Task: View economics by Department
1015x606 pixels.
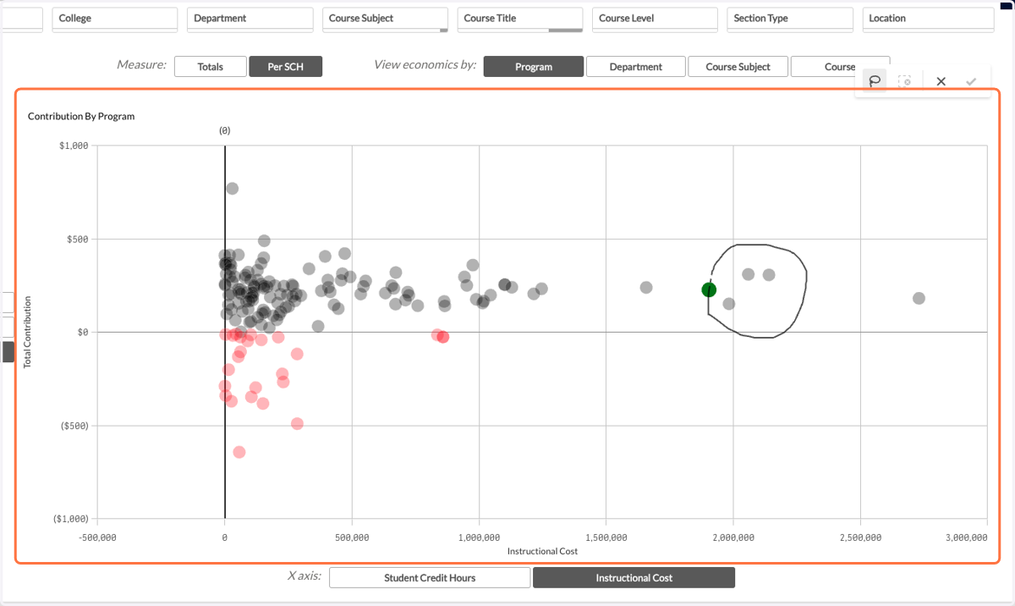Action: point(636,67)
